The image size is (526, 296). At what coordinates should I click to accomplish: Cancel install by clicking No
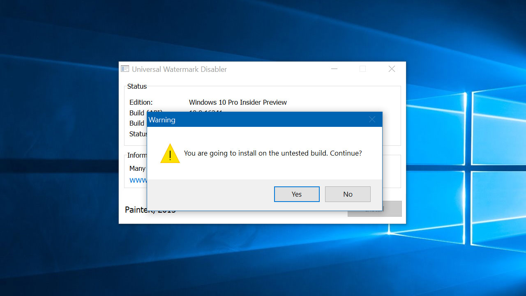pyautogui.click(x=348, y=194)
